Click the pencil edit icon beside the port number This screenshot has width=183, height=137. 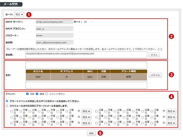tap(91, 22)
